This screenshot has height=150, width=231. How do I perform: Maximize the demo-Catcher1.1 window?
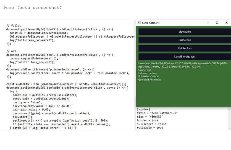[217, 23]
